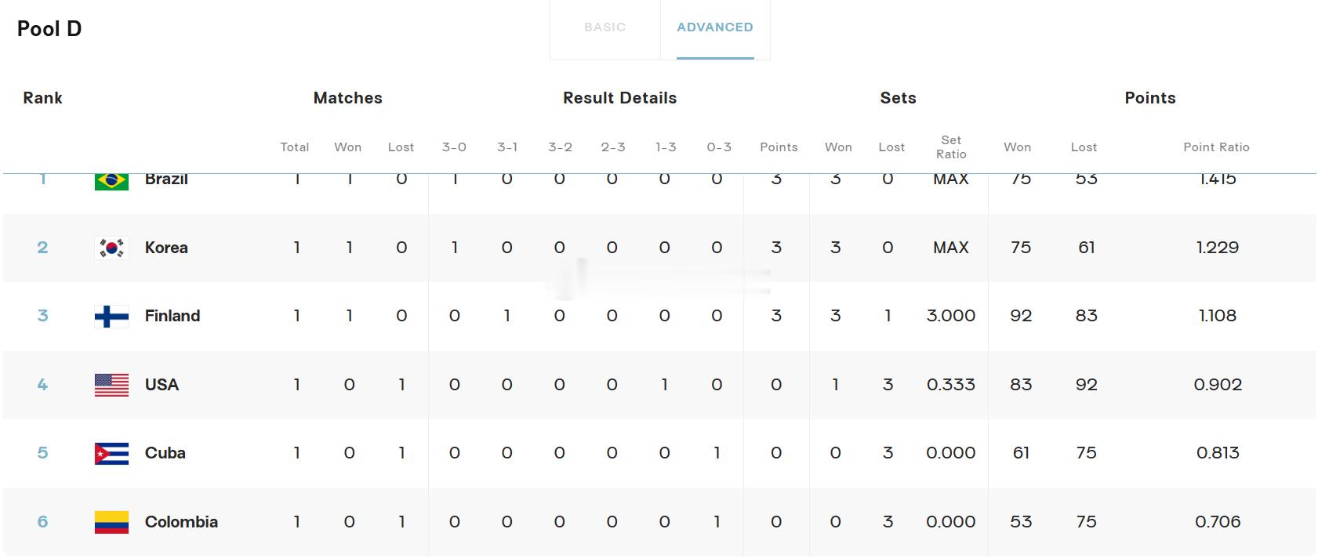This screenshot has height=558, width=1318.
Task: Open the Colombia team name
Action: coord(181,522)
